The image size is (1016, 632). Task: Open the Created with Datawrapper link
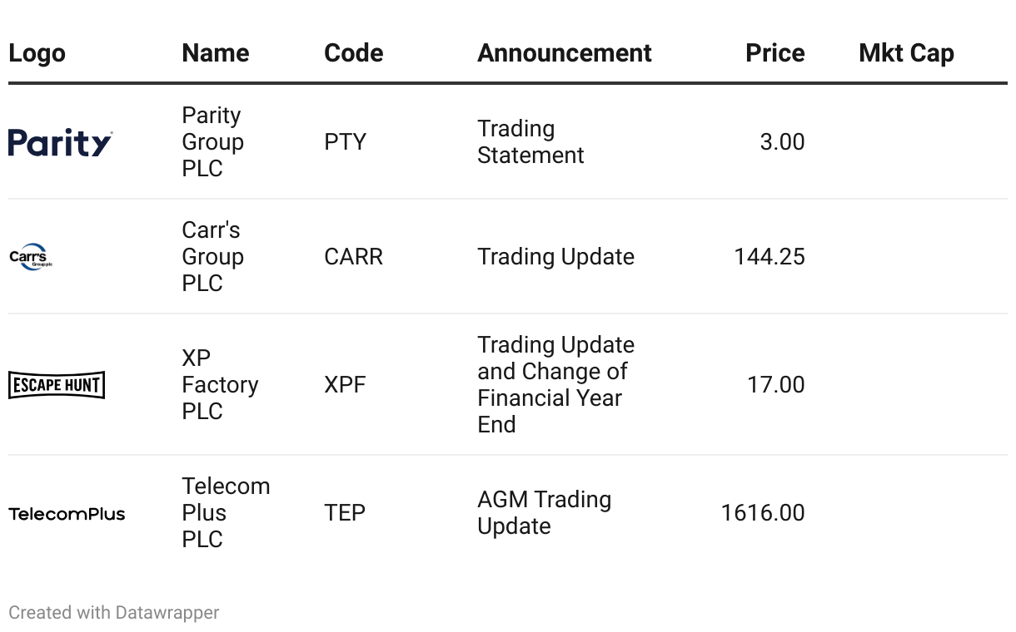click(114, 613)
